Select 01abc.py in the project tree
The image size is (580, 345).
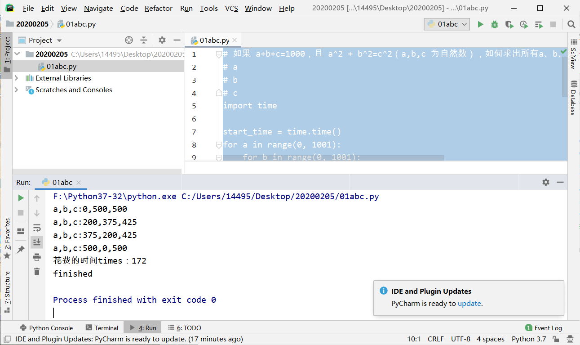[x=61, y=66]
